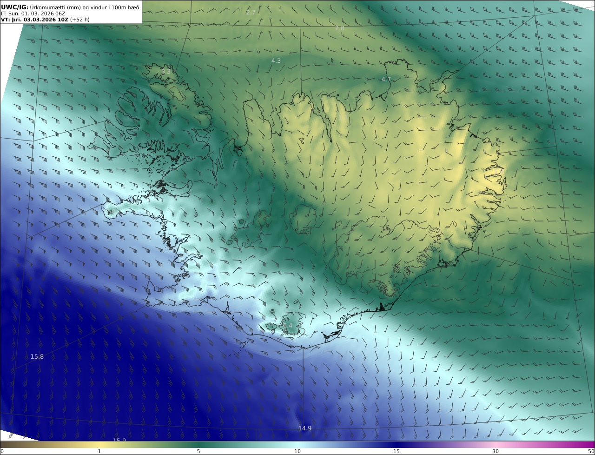The width and height of the screenshot is (595, 455).
Task: Click the colorbar tick label 1
Action: tap(99, 451)
